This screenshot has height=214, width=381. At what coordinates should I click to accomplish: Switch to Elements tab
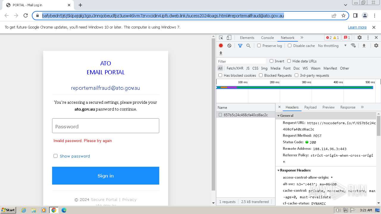coord(247,38)
